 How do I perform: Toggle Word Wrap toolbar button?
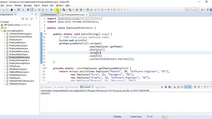39,10
